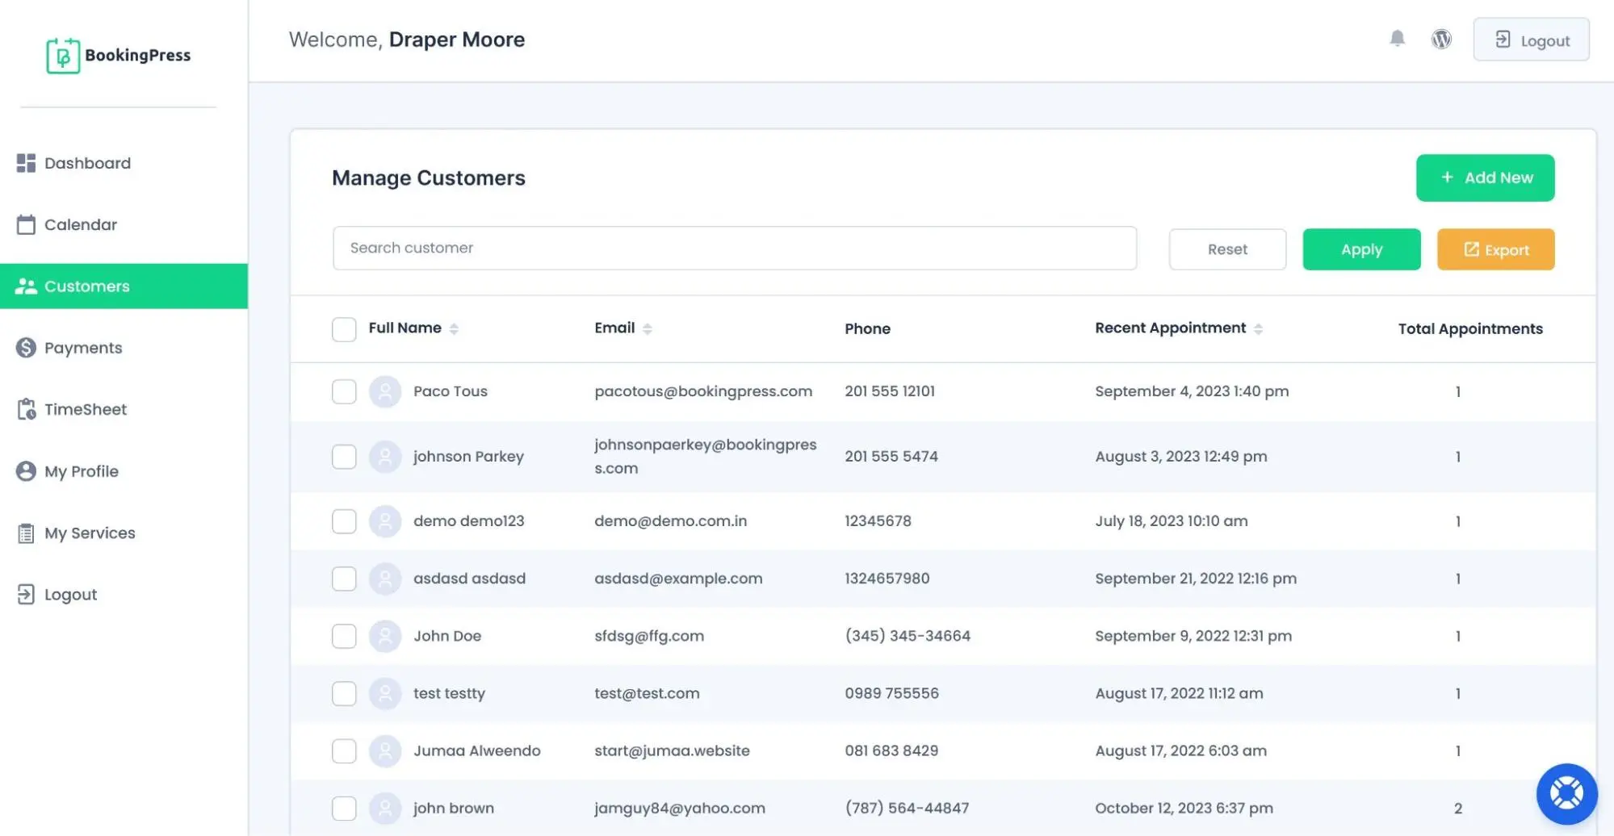Click Jumaa Alweendo avatar icon

point(385,750)
